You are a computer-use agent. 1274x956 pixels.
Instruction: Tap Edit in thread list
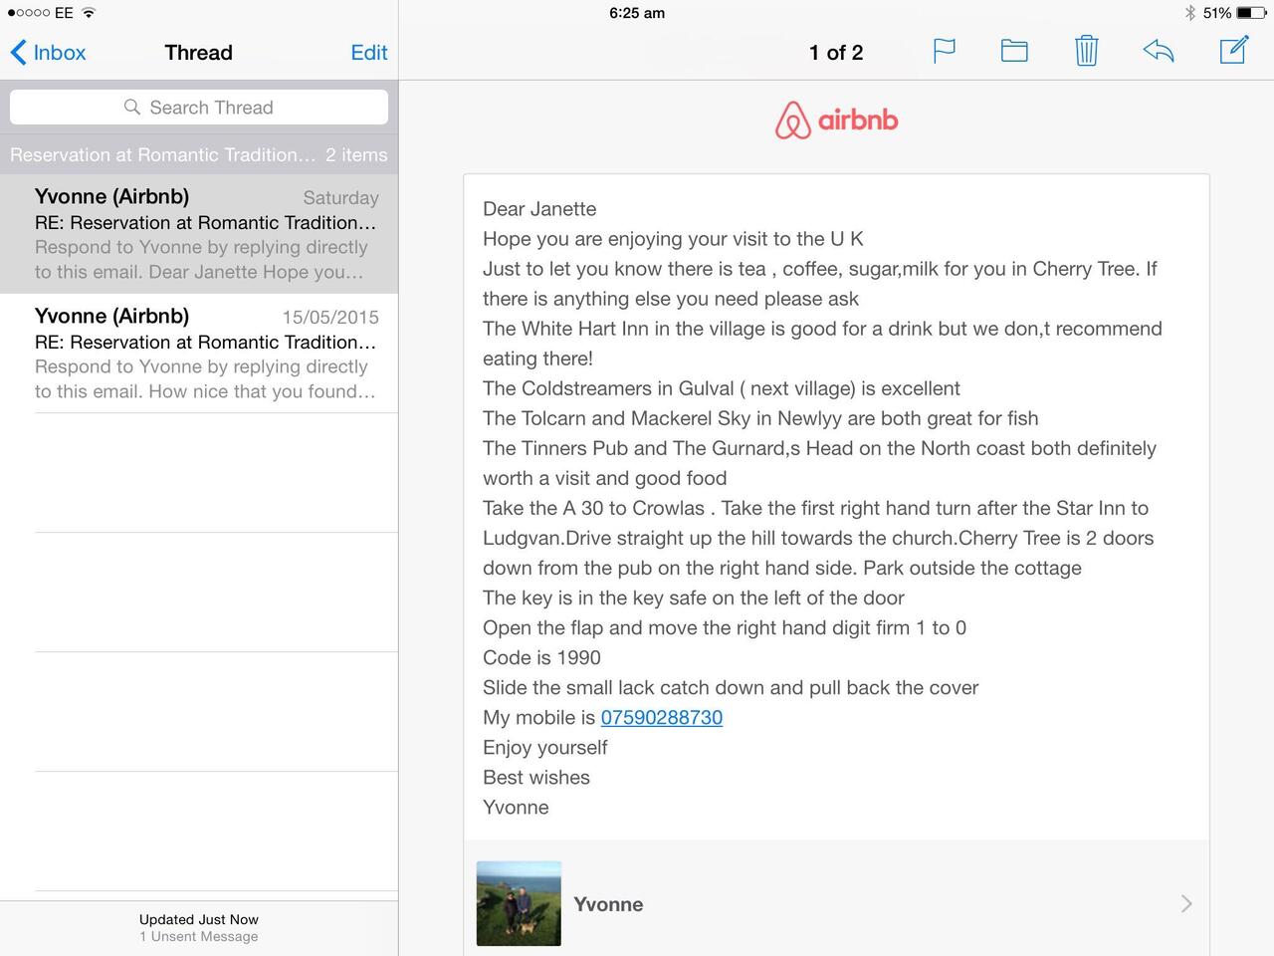(368, 53)
